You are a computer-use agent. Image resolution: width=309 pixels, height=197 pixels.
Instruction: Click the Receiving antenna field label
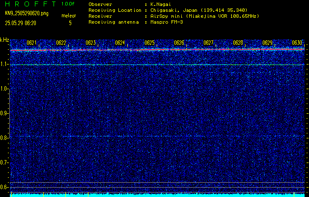(113, 22)
